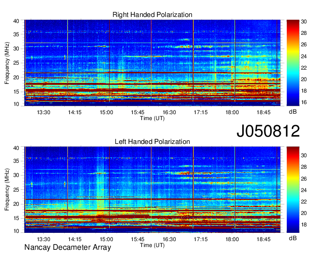The image size is (312, 253).
Task: Click the 14:15 tick under Right Handed plot
Action: tap(75, 112)
